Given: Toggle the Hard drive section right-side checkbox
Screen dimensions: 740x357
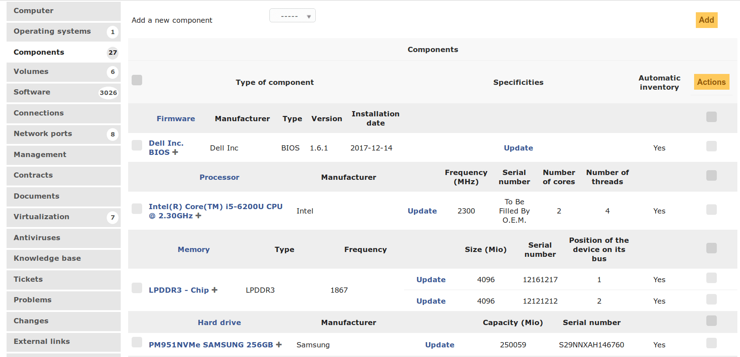Looking at the screenshot, I should [712, 321].
